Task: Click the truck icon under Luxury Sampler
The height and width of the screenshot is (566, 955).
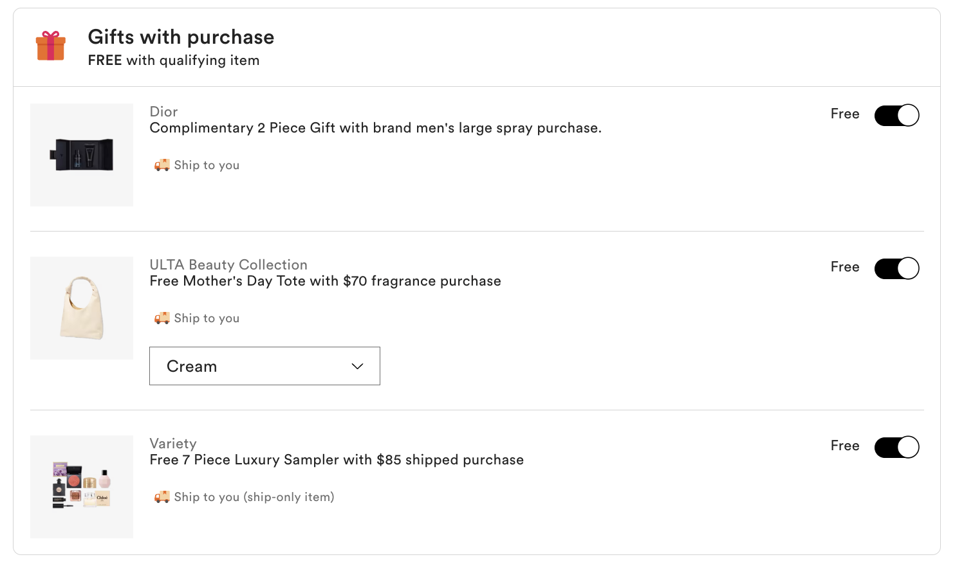Action: [162, 497]
